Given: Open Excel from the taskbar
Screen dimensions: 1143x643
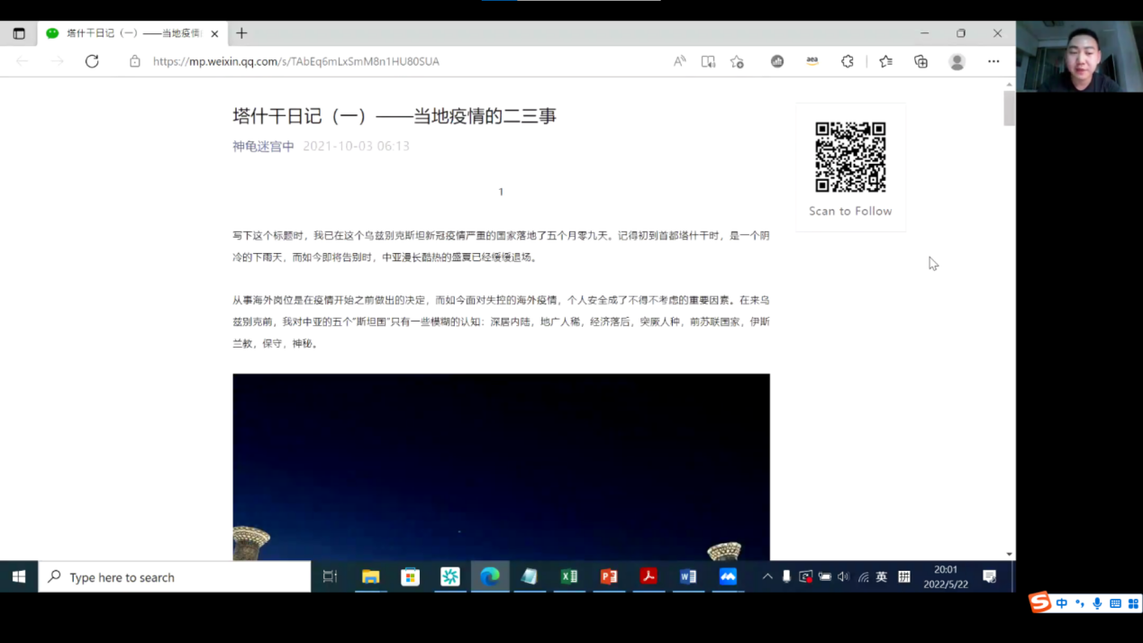Looking at the screenshot, I should (x=569, y=577).
